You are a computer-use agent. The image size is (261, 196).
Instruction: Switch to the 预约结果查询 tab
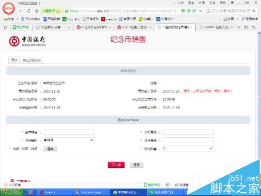pos(32,61)
